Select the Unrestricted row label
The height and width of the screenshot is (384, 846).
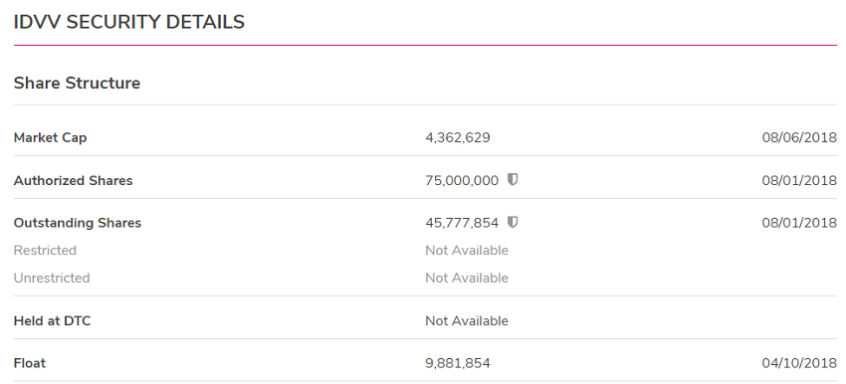point(51,278)
